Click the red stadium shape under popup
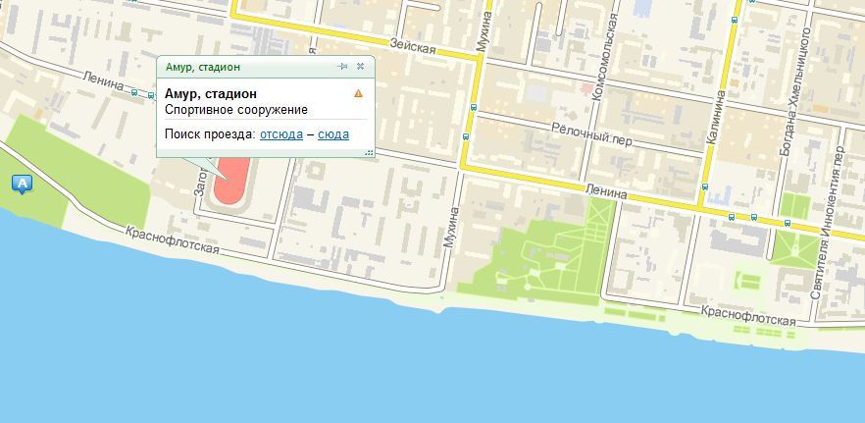The image size is (865, 423). [233, 182]
